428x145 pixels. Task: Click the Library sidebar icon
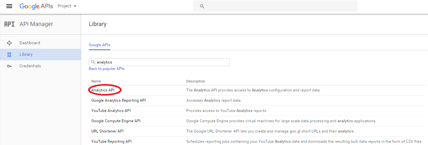(9, 55)
